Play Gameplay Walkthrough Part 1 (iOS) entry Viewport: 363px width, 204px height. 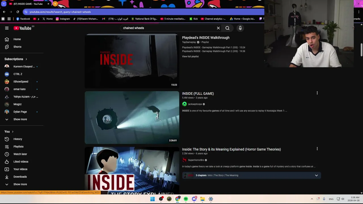point(214,48)
